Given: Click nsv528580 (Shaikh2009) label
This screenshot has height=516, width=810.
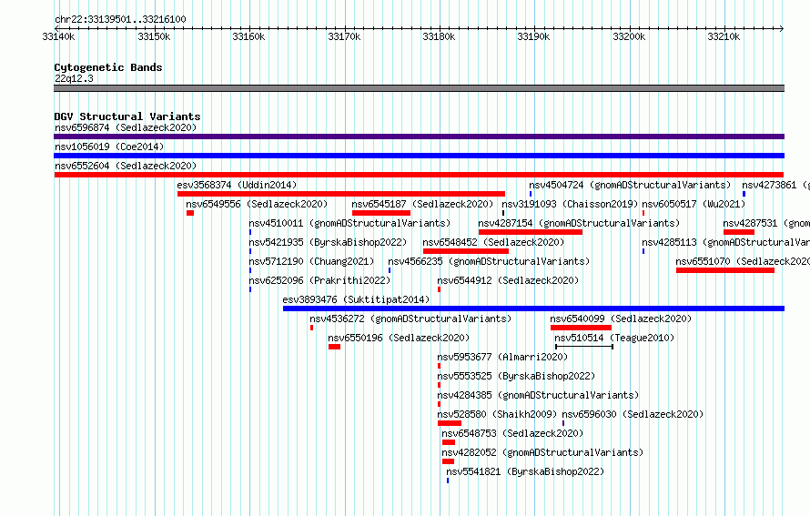Looking at the screenshot, I should 497,414.
